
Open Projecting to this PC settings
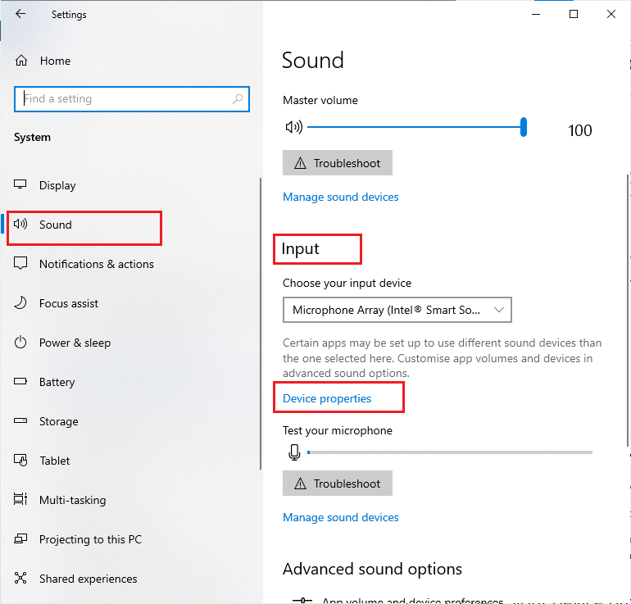pos(90,539)
